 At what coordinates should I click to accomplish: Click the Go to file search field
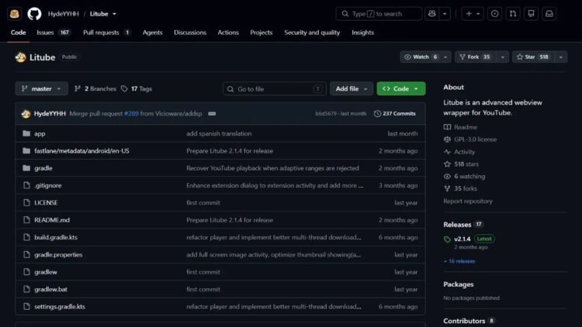click(274, 89)
